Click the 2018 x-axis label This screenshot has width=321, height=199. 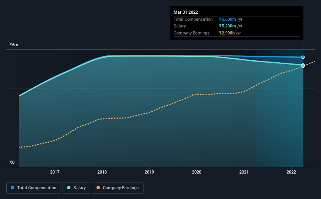(102, 172)
